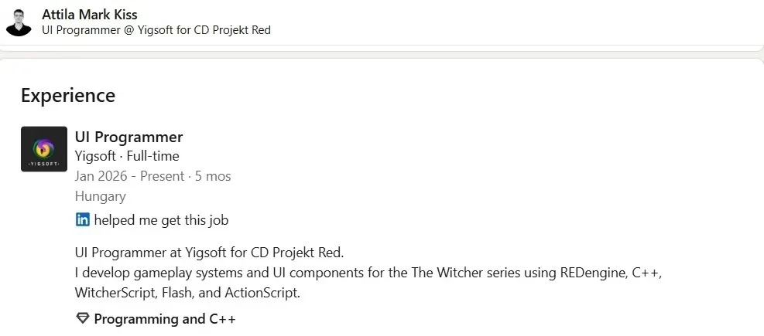Viewport: 764px width, 336px height.
Task: Click the LinkedIn 'in' badge icon
Action: point(82,220)
